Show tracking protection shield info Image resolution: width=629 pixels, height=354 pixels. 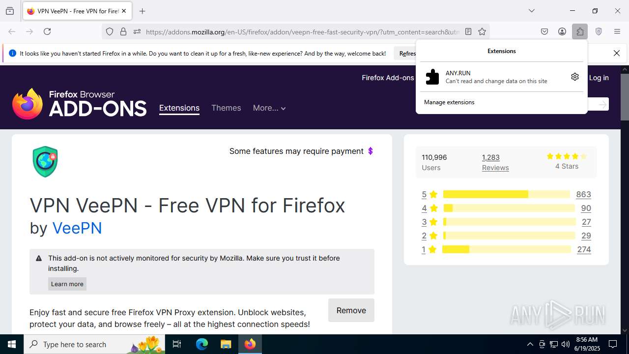point(110,31)
